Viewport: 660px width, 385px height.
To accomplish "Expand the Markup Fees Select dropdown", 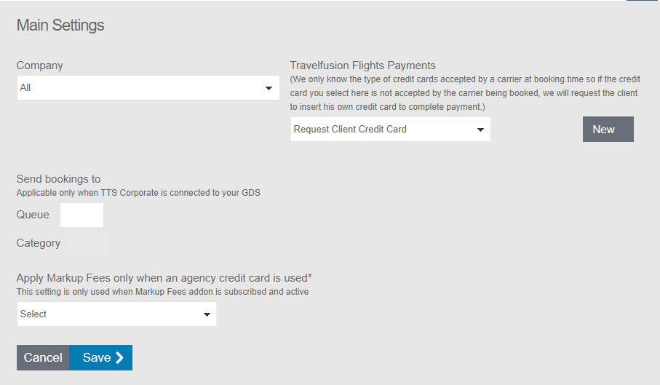I will (109, 314).
